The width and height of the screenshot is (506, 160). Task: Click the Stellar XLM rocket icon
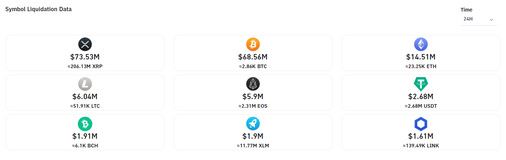[253, 124]
